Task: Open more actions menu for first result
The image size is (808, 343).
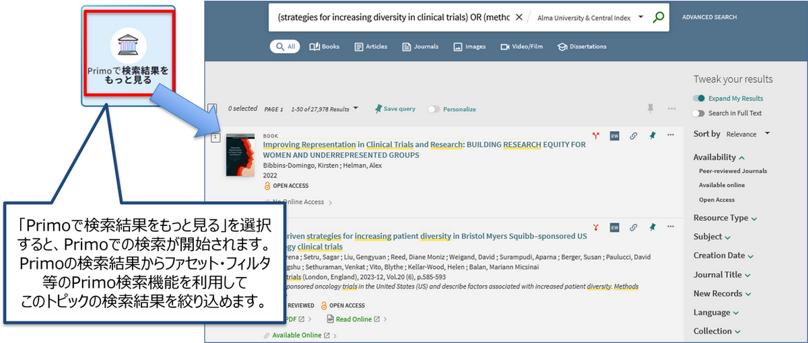Action: [x=670, y=135]
